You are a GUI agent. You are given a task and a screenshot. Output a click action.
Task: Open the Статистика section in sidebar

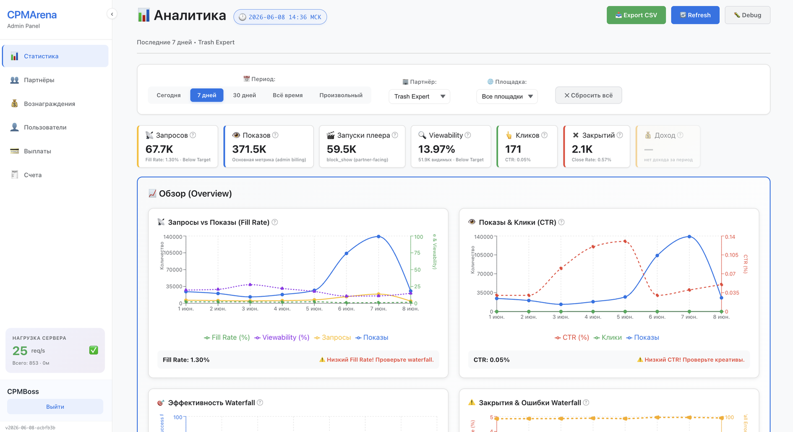tap(56, 56)
